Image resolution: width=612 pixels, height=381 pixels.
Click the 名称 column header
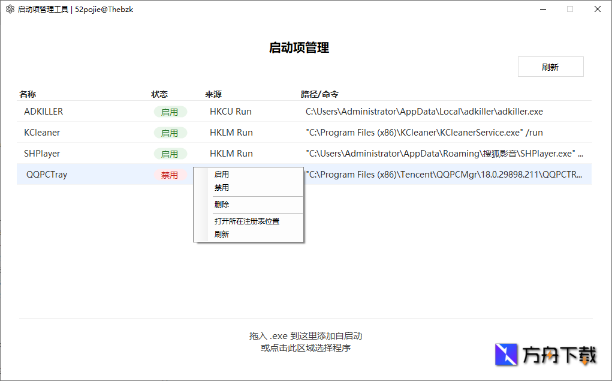27,94
